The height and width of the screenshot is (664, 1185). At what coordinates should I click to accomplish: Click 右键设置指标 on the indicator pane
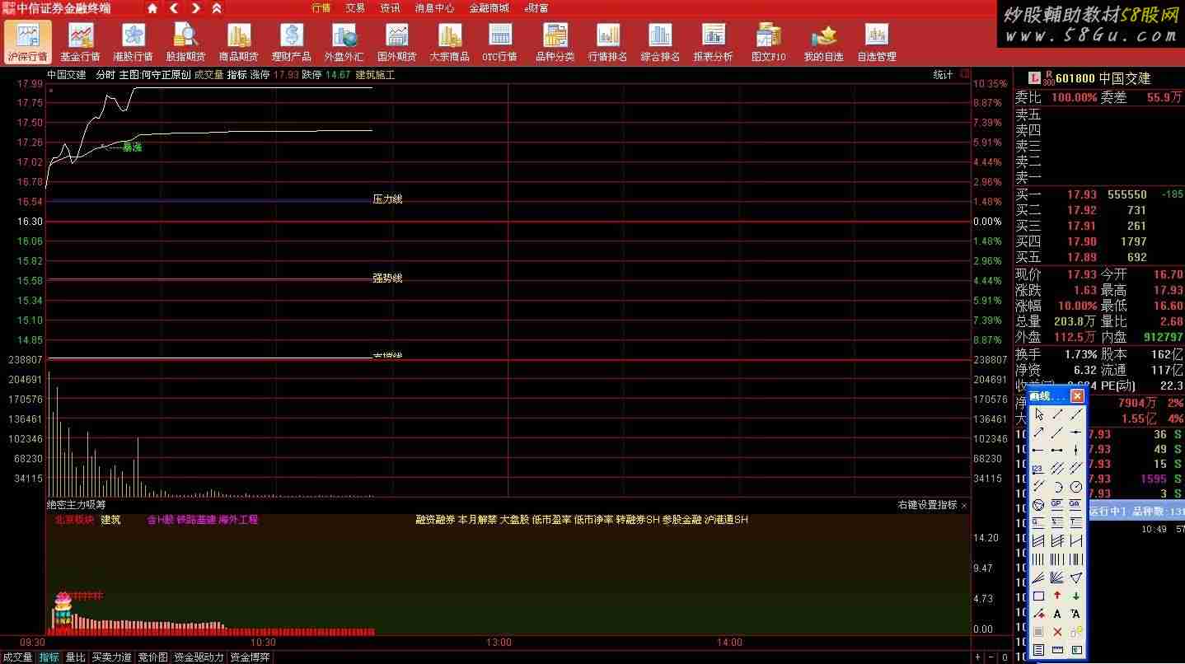click(x=928, y=505)
